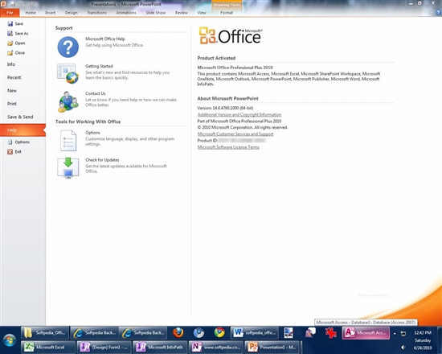Launch Firefox from the taskbar

(178, 332)
